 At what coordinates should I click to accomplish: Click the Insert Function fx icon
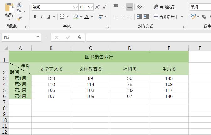(79, 37)
